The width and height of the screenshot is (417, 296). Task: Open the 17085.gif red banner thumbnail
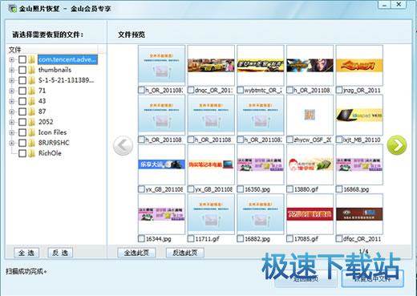click(310, 214)
